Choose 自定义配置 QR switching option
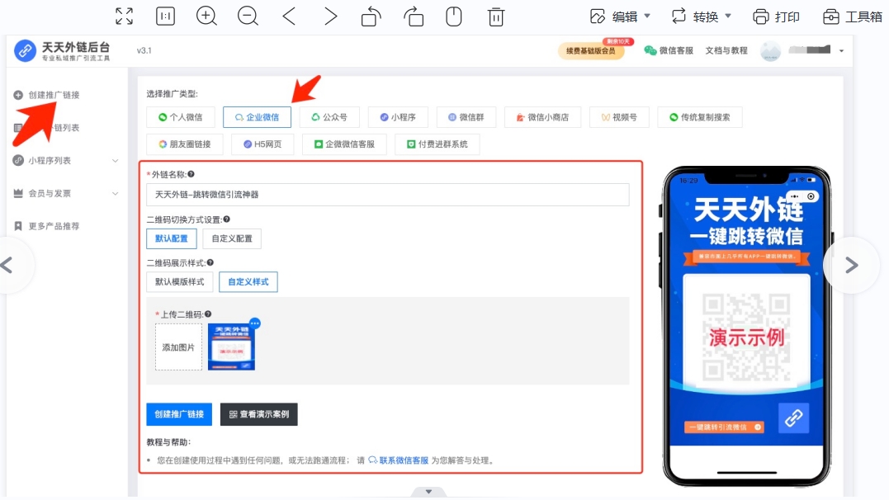The height and width of the screenshot is (500, 889). pyautogui.click(x=232, y=238)
